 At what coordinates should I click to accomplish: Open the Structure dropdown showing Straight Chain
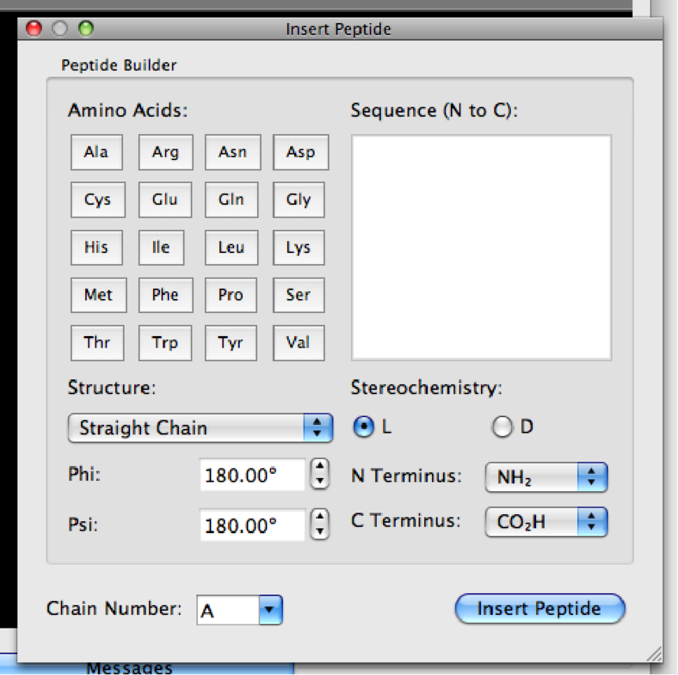coord(201,428)
